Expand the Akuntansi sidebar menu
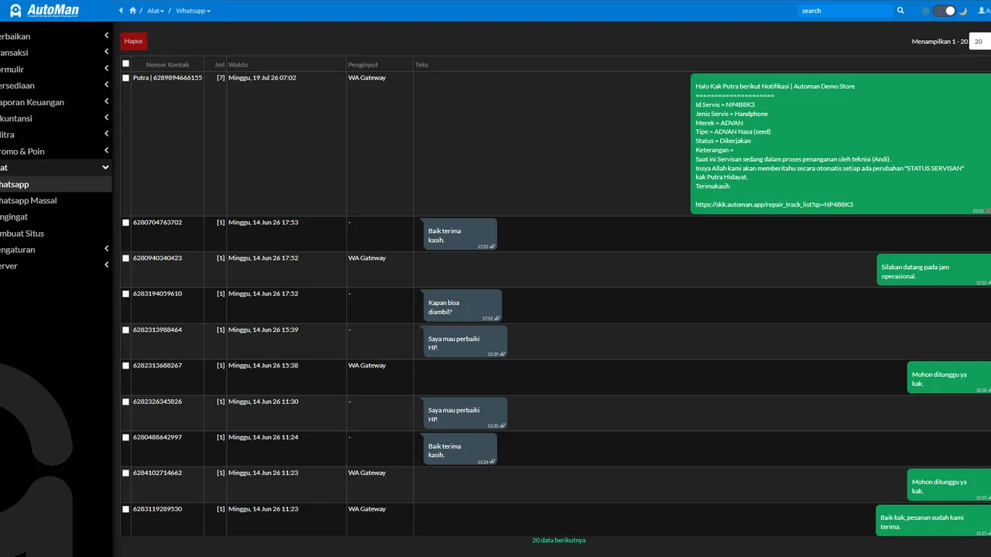991x557 pixels. click(x=56, y=118)
